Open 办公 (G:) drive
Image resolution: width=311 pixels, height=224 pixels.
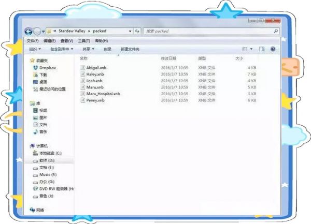(44, 182)
